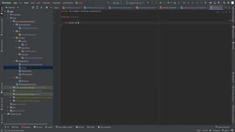Open the app run configuration dropdown
Viewport: 235px width, 132px height.
pos(117,3)
